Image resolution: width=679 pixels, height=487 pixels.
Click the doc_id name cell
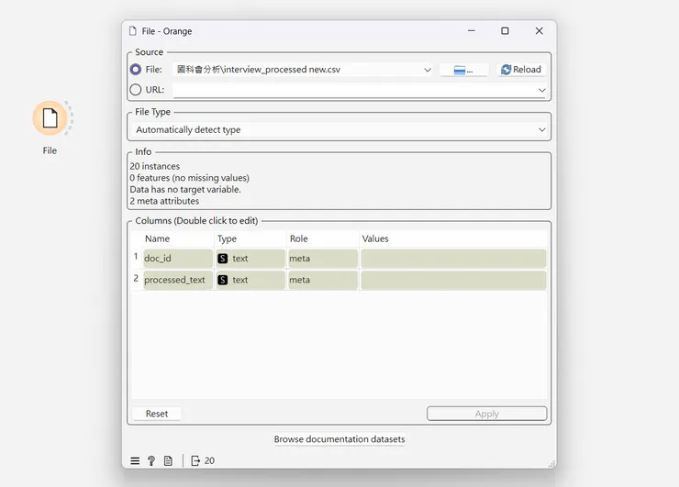pos(178,259)
